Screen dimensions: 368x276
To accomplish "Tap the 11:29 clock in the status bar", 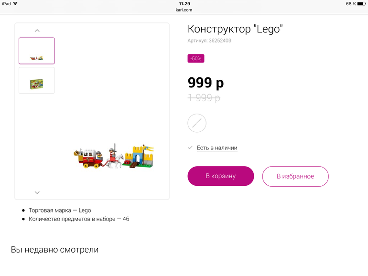I will tap(184, 3).
